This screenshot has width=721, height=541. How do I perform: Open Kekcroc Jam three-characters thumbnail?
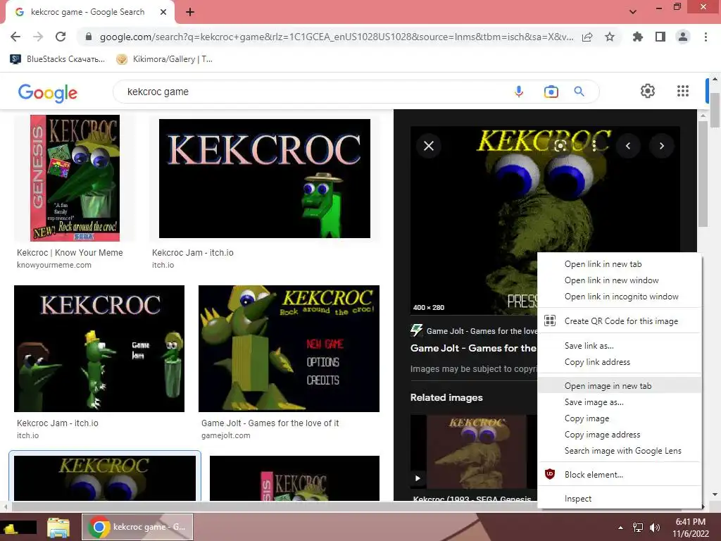pyautogui.click(x=99, y=349)
